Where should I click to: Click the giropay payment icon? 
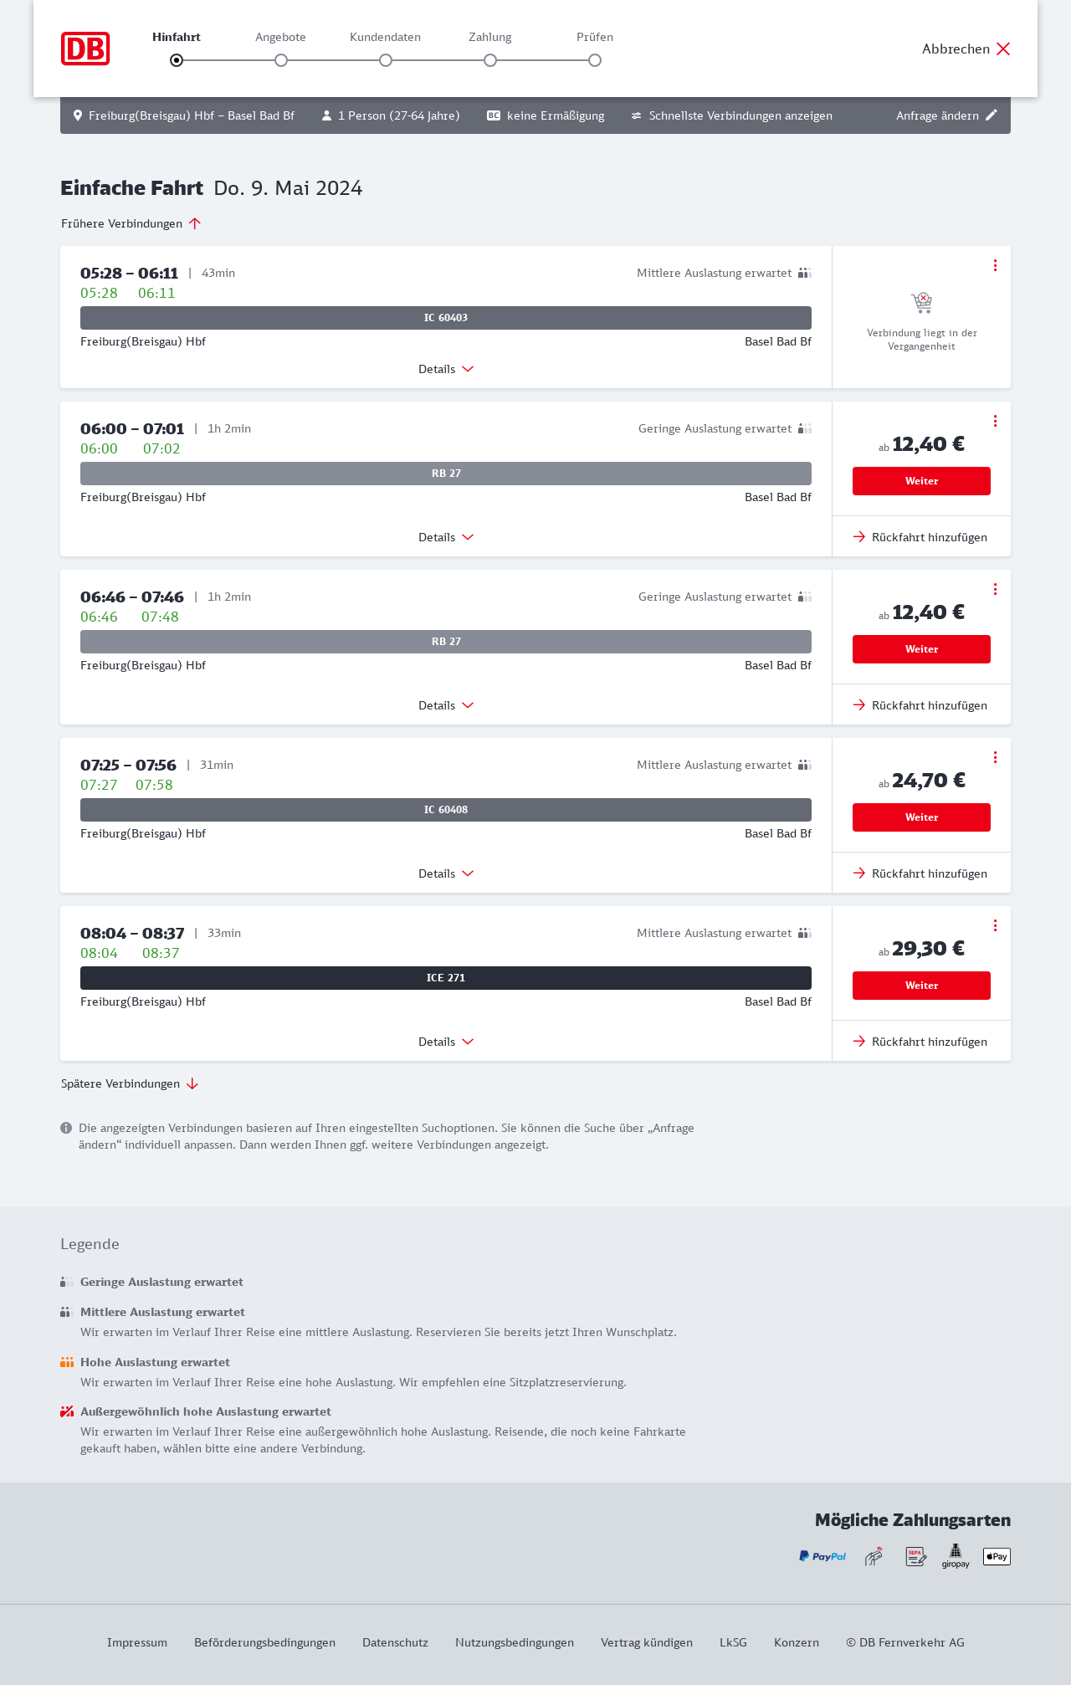[x=956, y=1556]
